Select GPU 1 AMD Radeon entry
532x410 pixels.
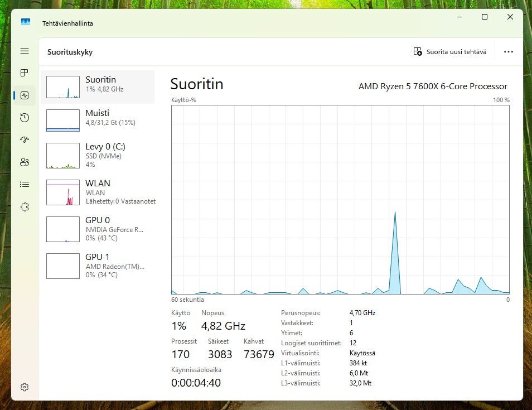[98, 266]
